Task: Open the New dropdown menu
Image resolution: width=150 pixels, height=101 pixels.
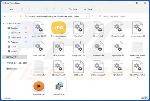Action: pos(10,9)
